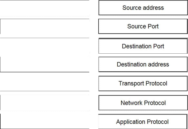188x129 pixels.
Task: Click empty slot beside Transport Protocol
Action: click(45, 83)
